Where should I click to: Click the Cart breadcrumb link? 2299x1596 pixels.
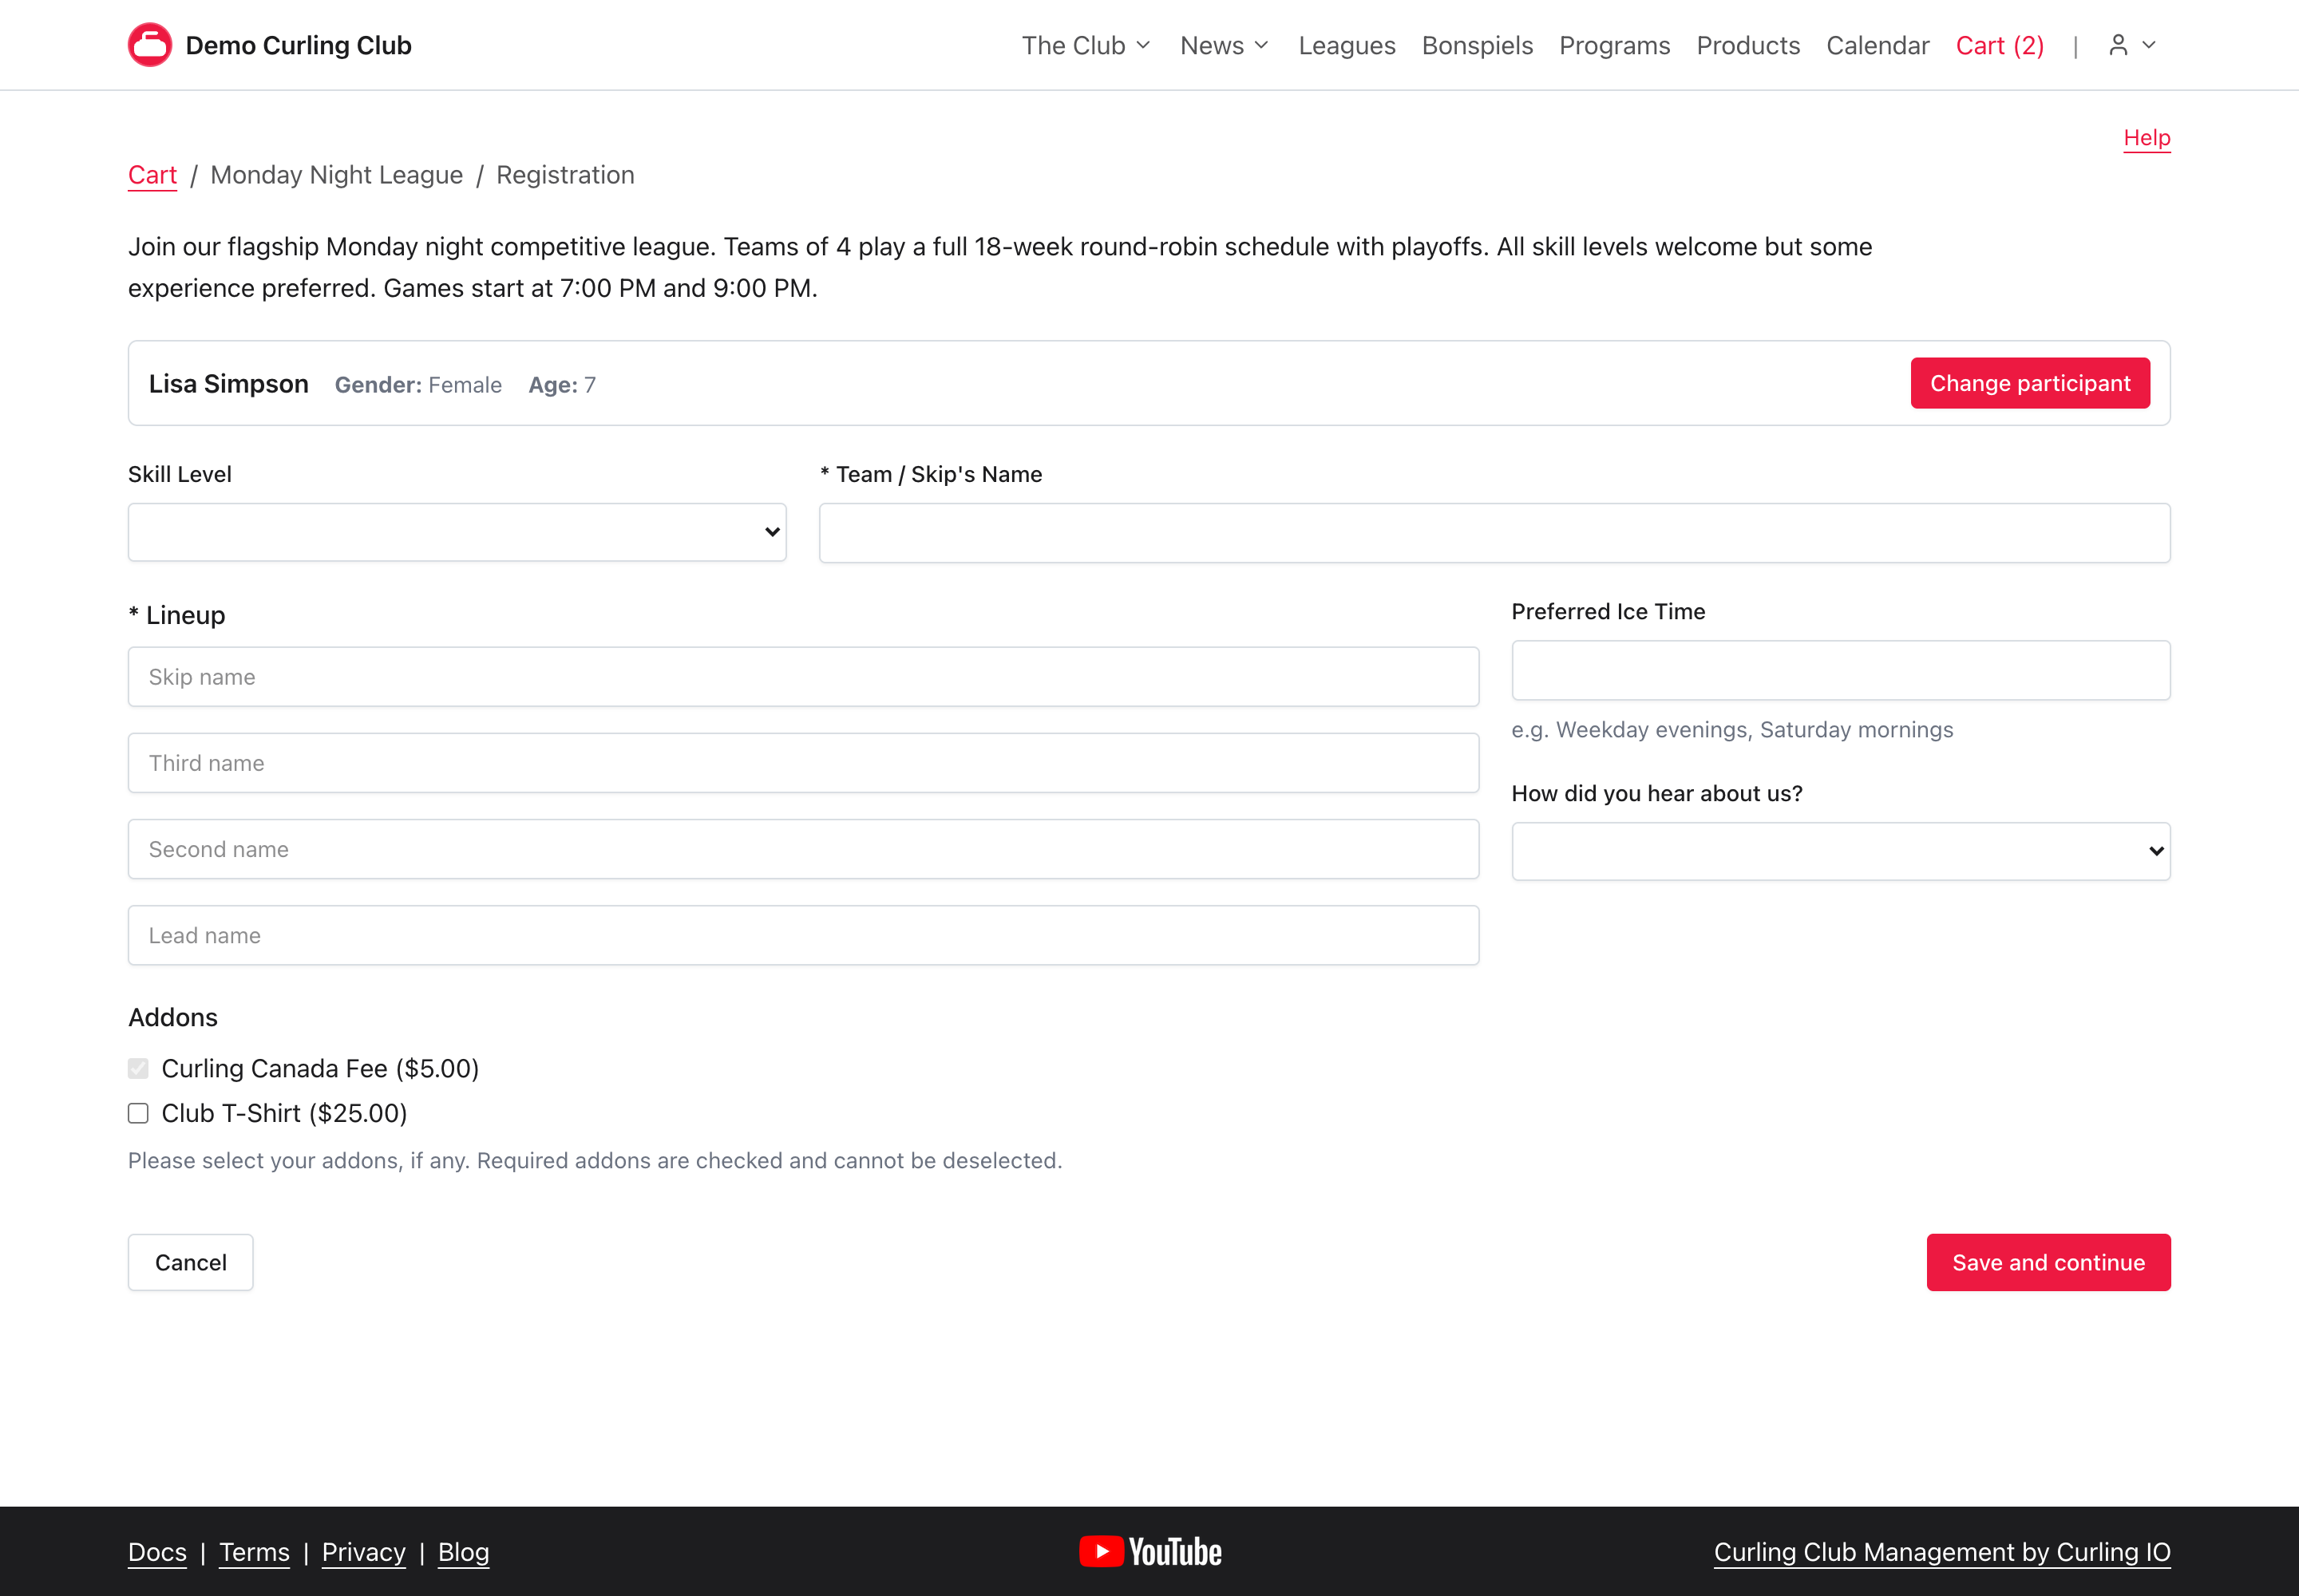tap(152, 175)
